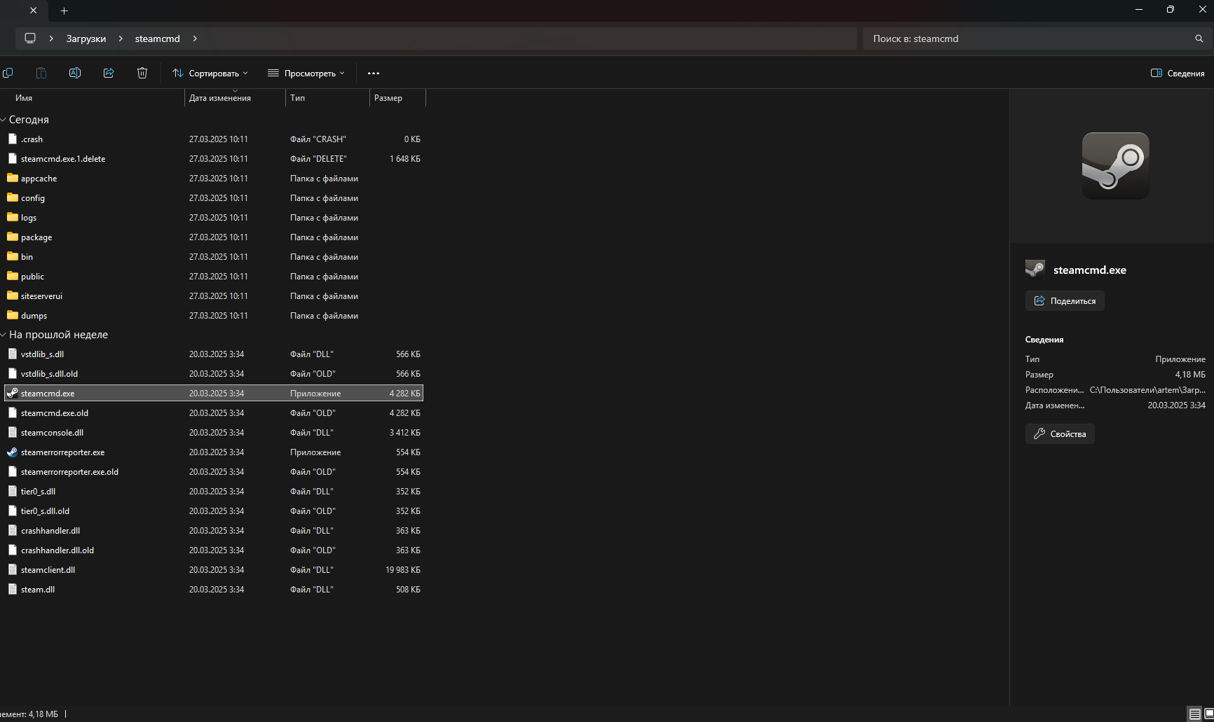Image resolution: width=1214 pixels, height=722 pixels.
Task: Select the tier0_s.dll.old file
Action: pos(214,511)
